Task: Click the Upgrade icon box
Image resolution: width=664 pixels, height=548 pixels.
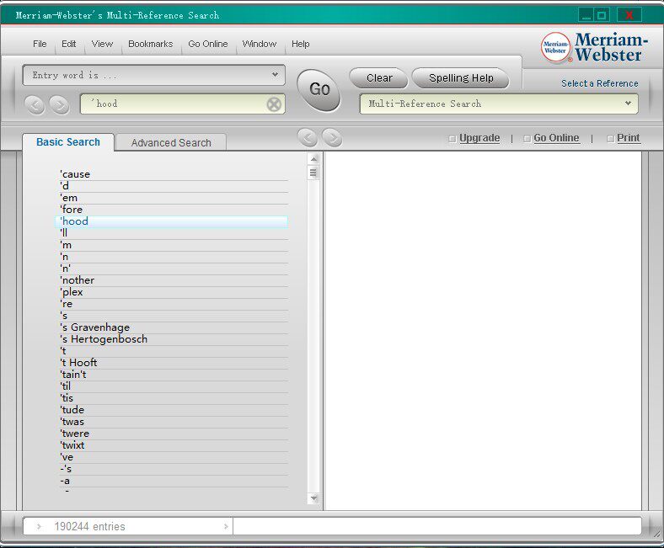Action: [452, 138]
